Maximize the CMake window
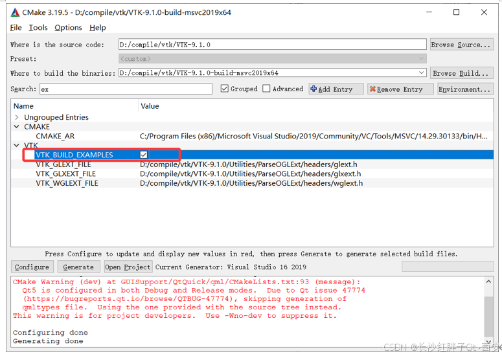Screen dimensions: 502x356 coord(456,12)
